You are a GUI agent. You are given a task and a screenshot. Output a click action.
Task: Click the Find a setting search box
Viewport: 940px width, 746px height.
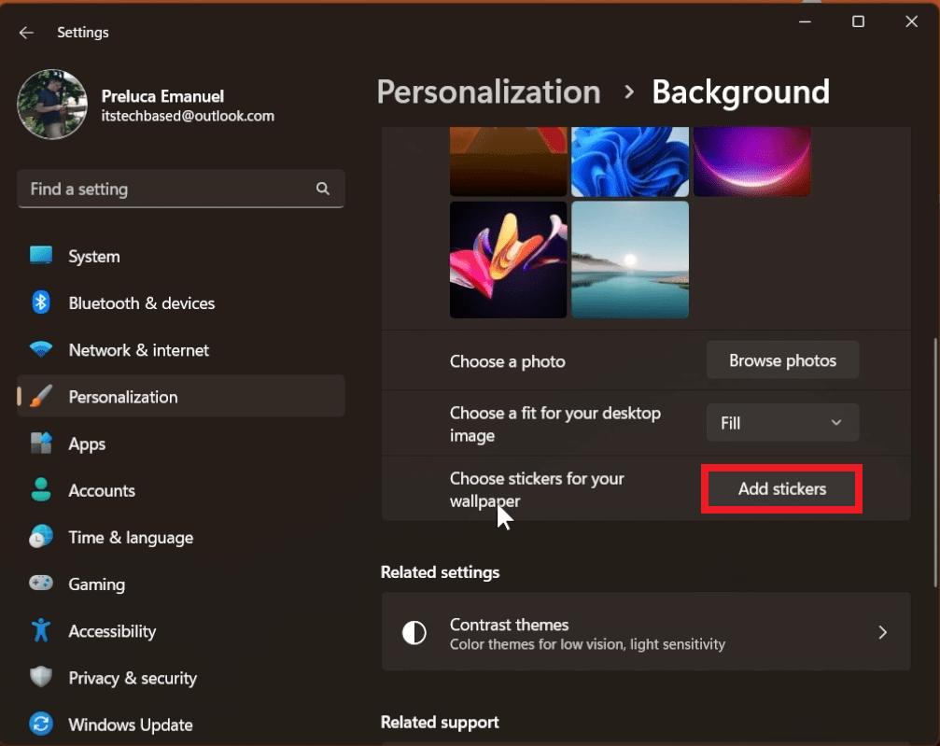[x=180, y=189]
